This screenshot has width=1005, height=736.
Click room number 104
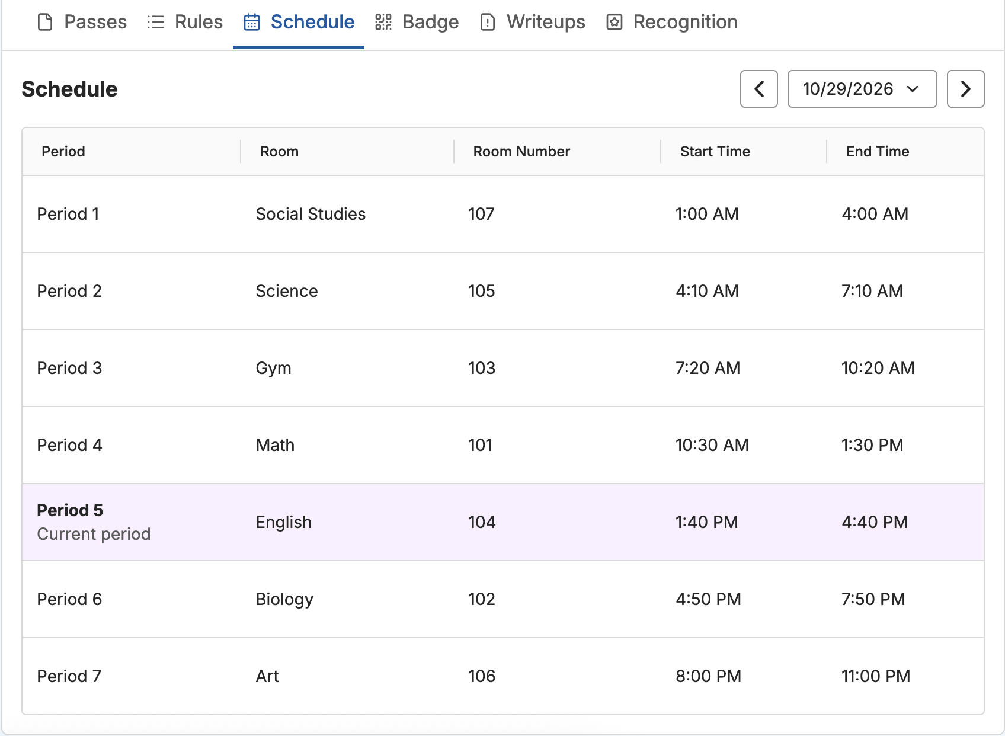482,522
